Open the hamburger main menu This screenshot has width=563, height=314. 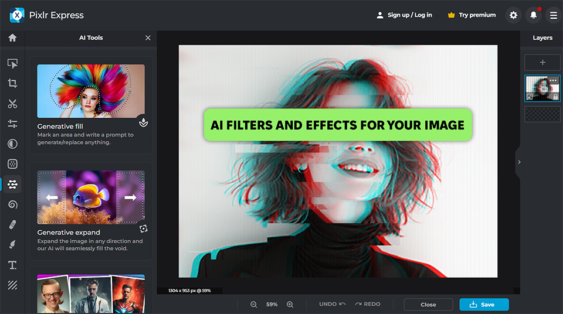coord(554,15)
